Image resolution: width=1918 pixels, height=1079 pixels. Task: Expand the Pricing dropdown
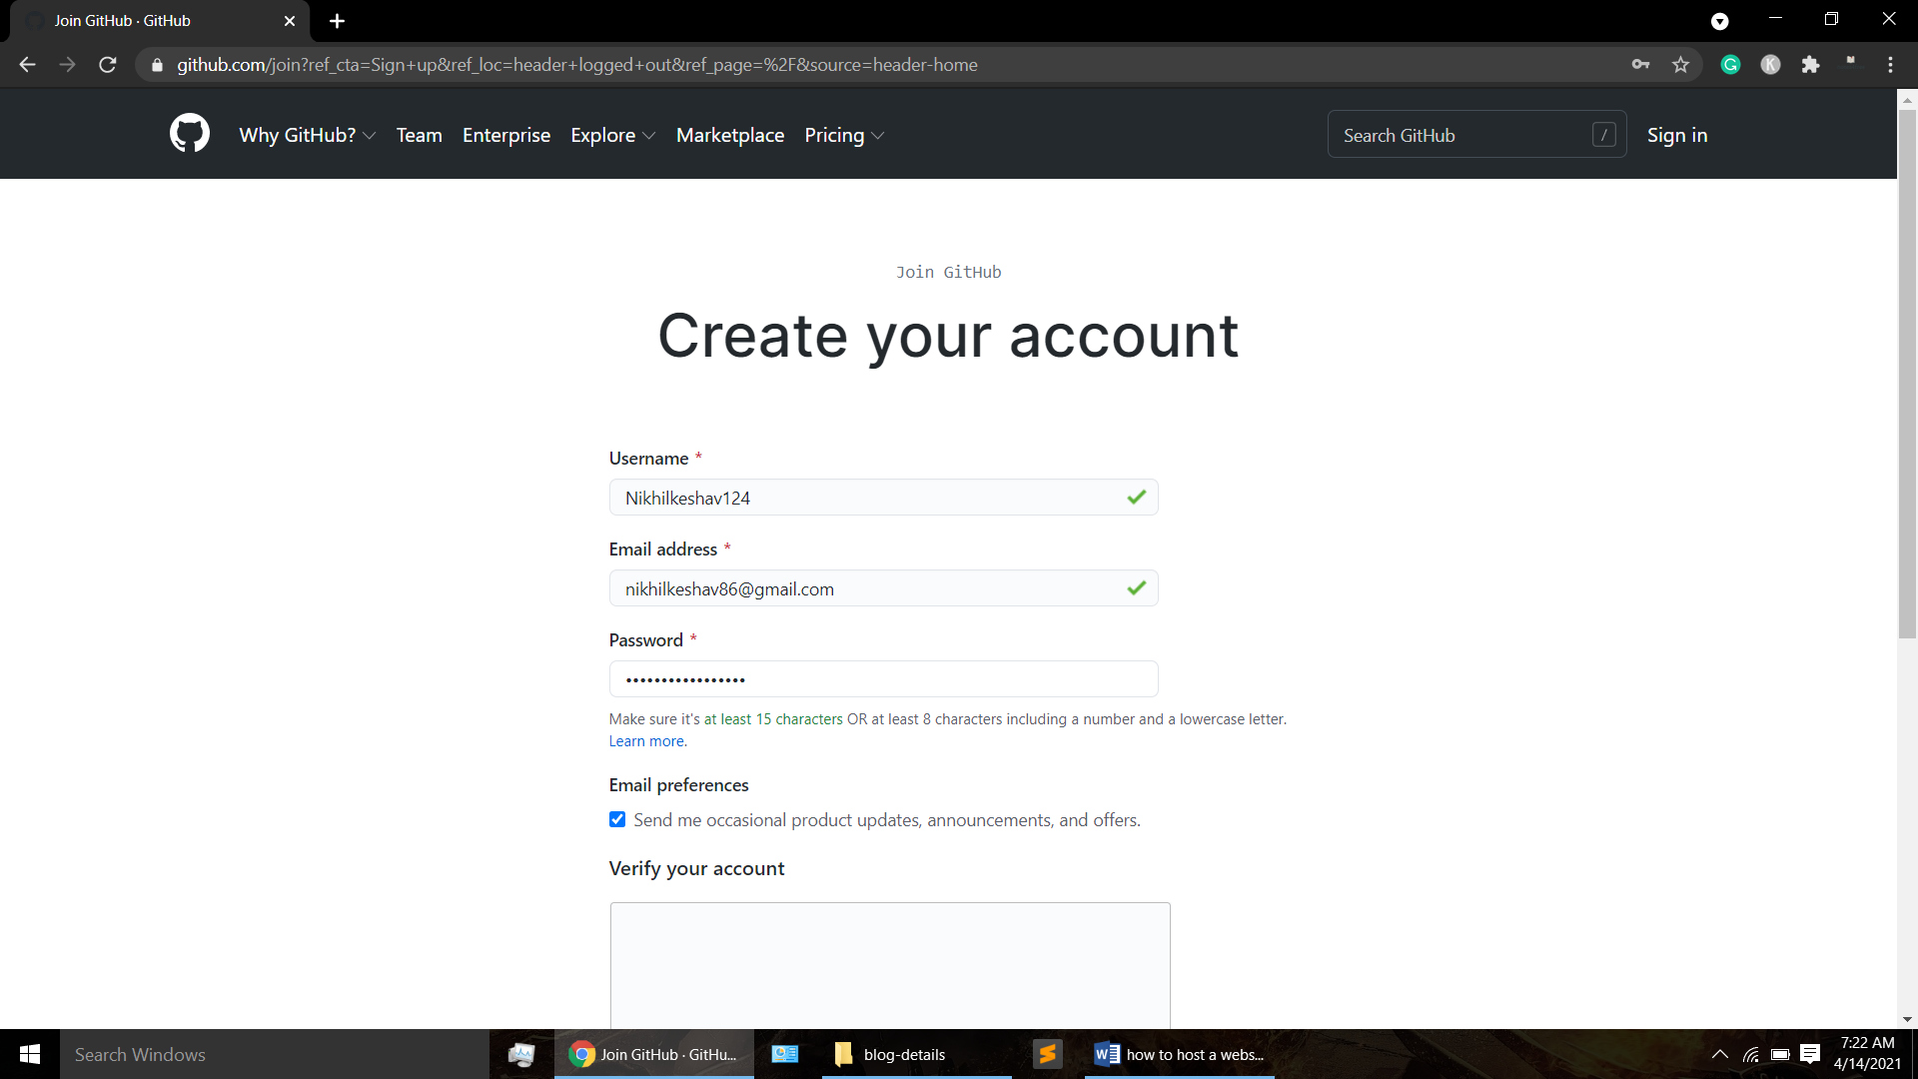click(x=844, y=135)
